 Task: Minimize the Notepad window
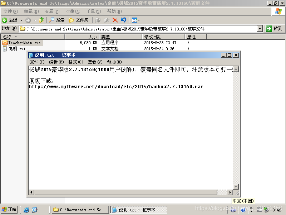click(224, 55)
